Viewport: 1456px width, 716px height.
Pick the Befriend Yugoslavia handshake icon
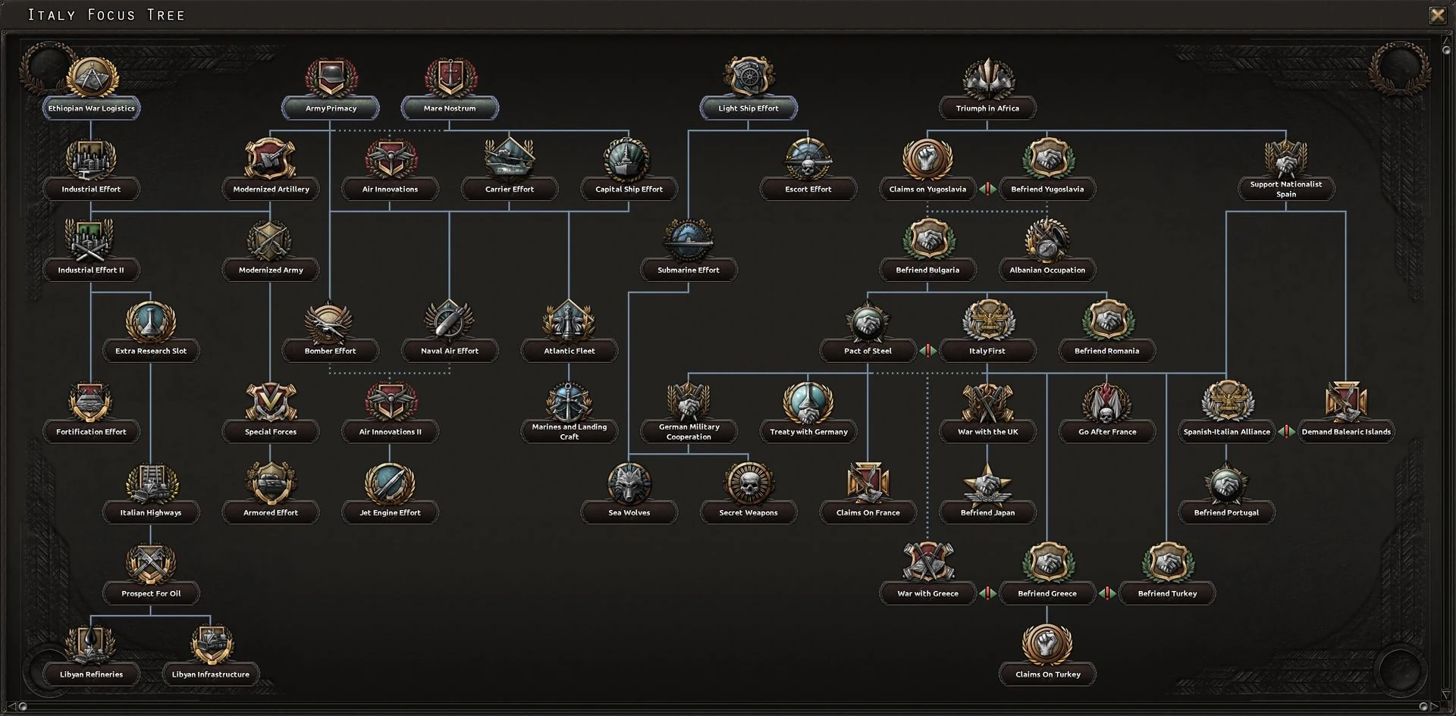point(1047,159)
